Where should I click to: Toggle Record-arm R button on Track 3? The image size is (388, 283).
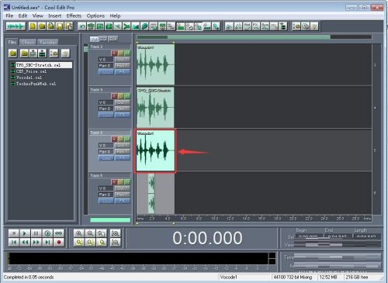coord(114,53)
